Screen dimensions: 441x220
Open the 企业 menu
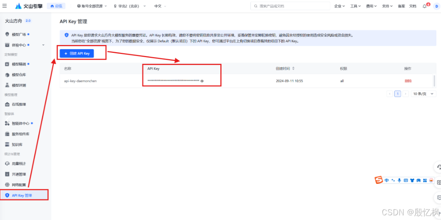(340, 6)
